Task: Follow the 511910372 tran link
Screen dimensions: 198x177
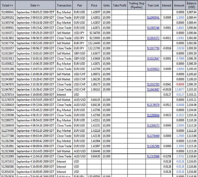Action: 153,38
